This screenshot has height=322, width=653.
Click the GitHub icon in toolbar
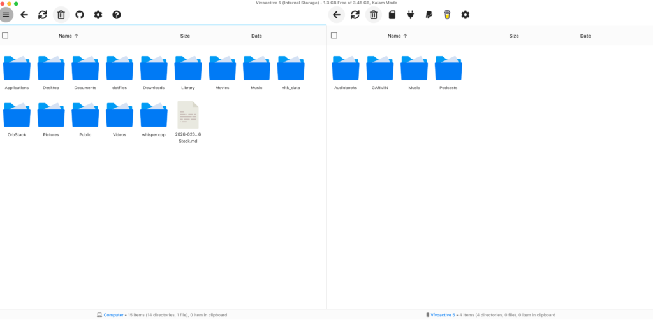(80, 15)
